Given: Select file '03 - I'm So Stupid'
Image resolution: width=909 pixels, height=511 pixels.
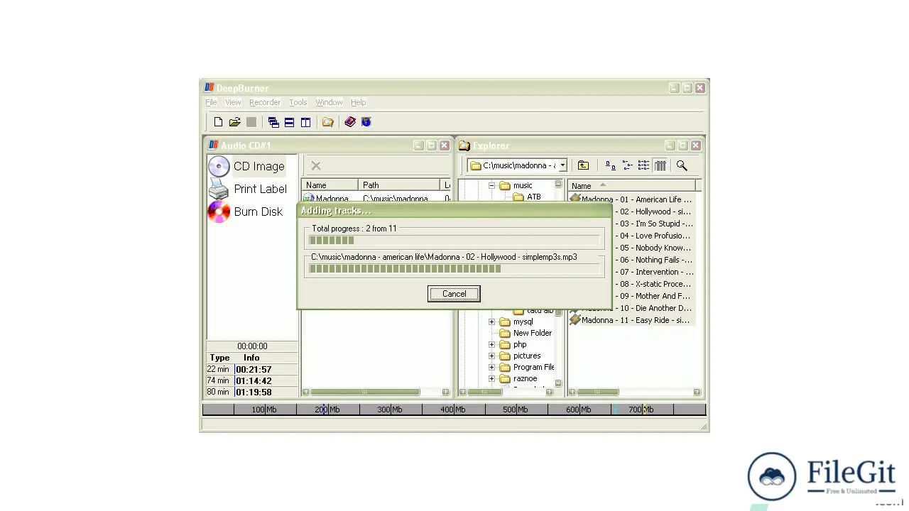Looking at the screenshot, I should coord(655,224).
